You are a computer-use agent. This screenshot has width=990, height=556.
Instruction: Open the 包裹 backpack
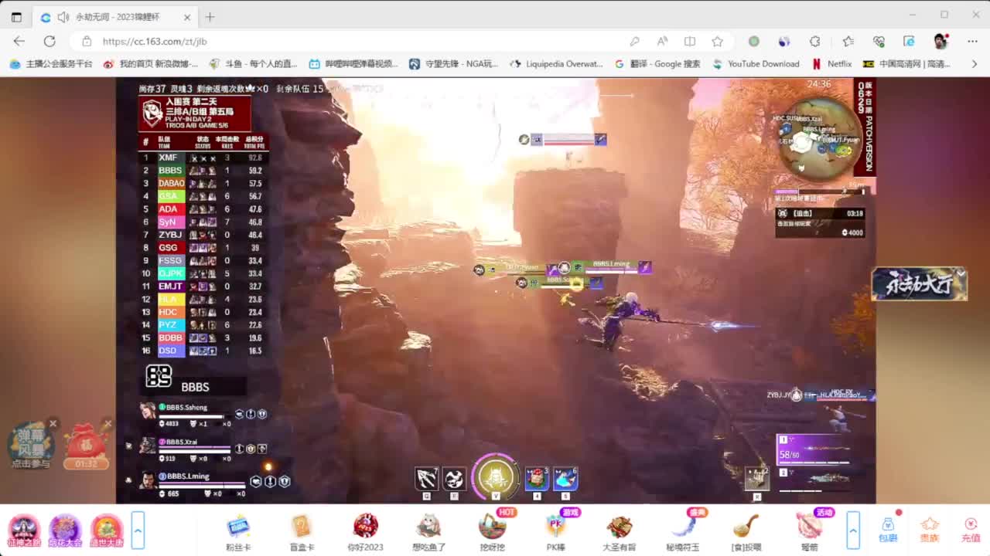click(x=888, y=530)
